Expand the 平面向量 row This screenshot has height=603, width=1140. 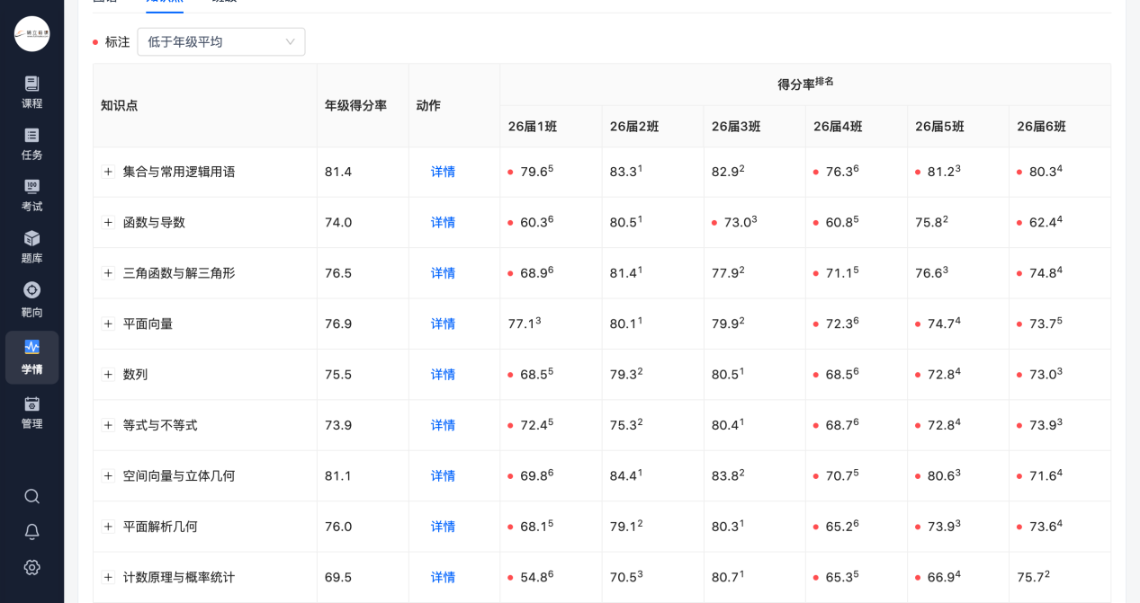pyautogui.click(x=108, y=324)
